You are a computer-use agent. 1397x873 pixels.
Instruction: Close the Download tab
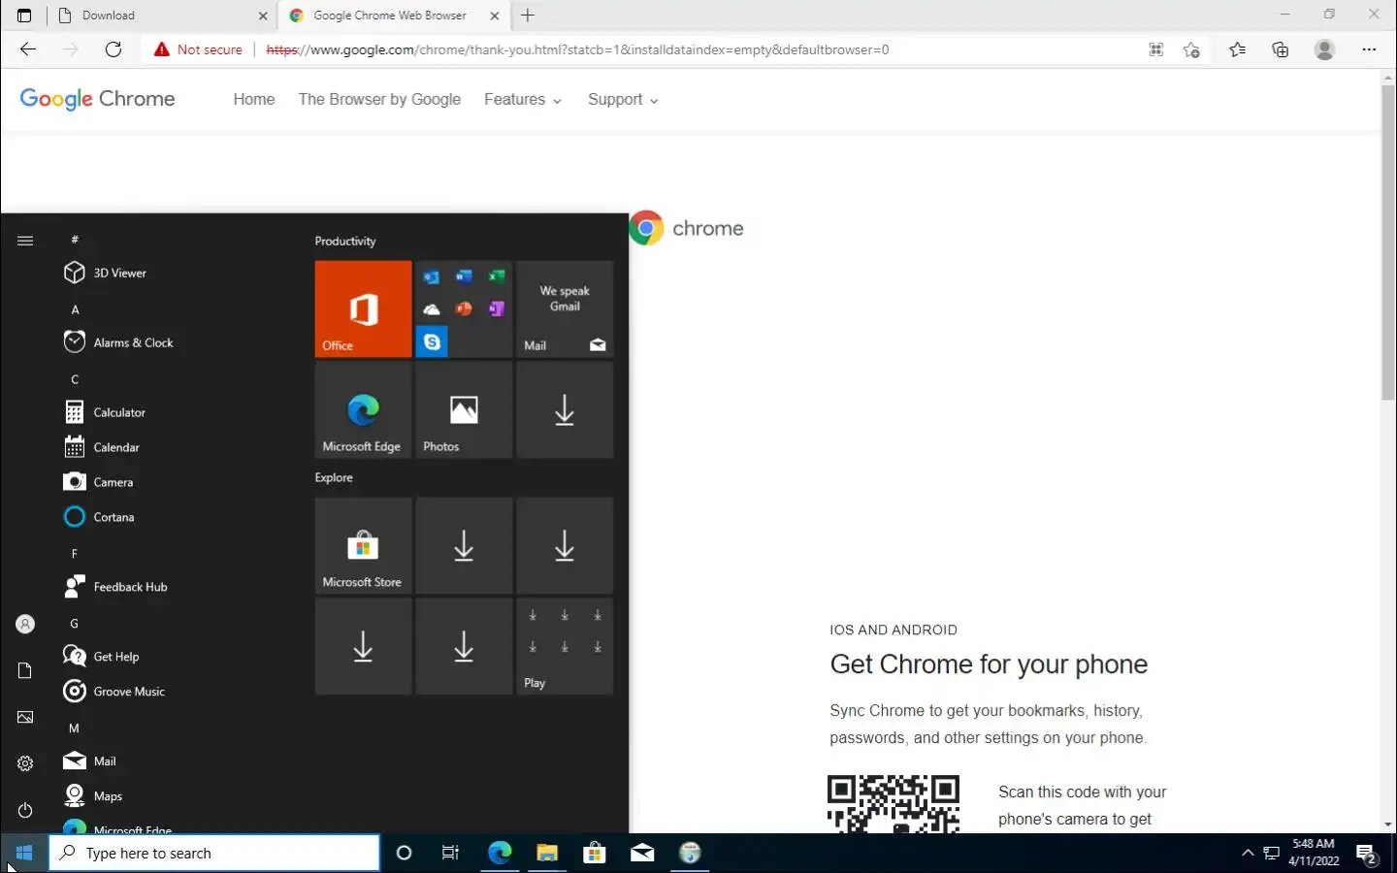(x=263, y=16)
